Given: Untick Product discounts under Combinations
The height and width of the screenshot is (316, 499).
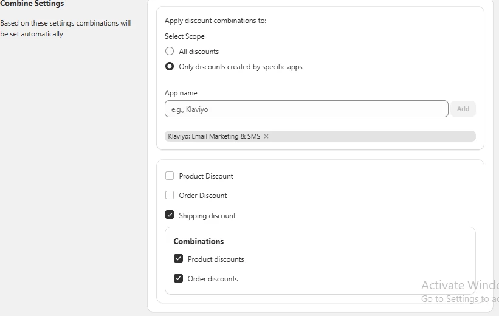Looking at the screenshot, I should coord(179,258).
